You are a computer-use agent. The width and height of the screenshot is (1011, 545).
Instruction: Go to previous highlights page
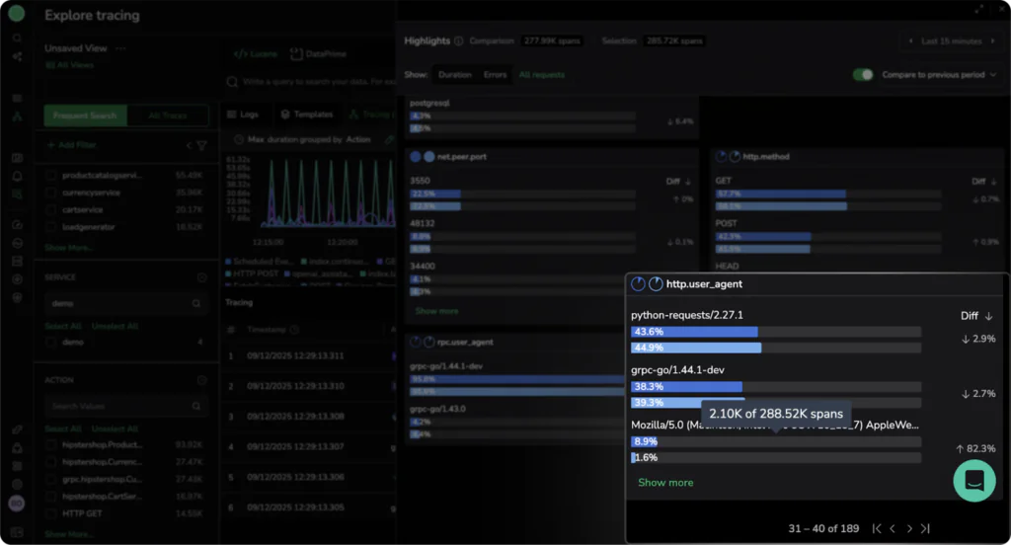[x=893, y=529]
